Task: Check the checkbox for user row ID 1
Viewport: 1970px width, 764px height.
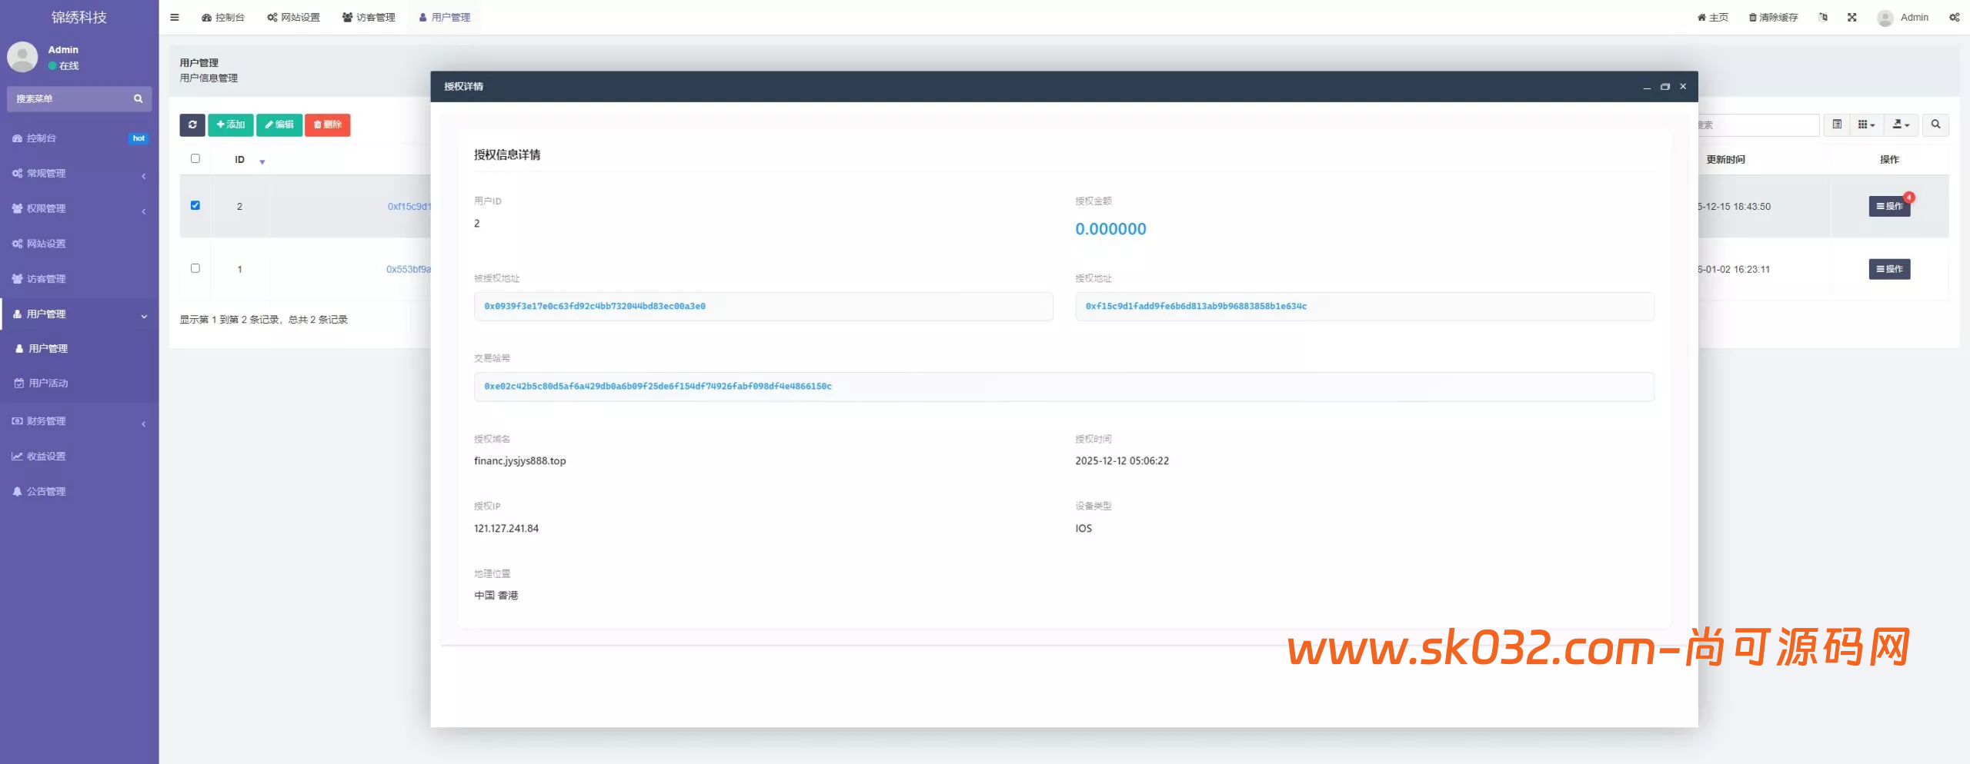Action: (195, 269)
